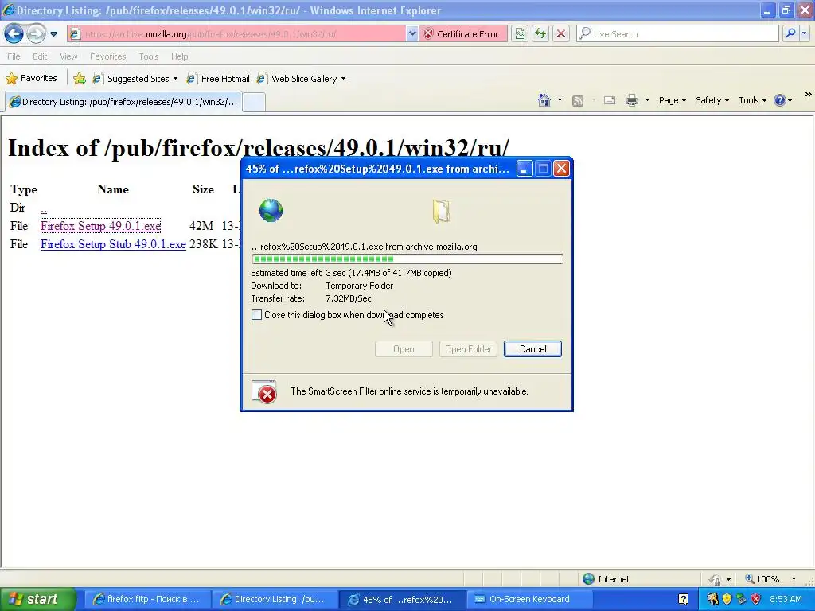Click Add to Favorites Bar icon
The image size is (815, 611).
point(80,79)
